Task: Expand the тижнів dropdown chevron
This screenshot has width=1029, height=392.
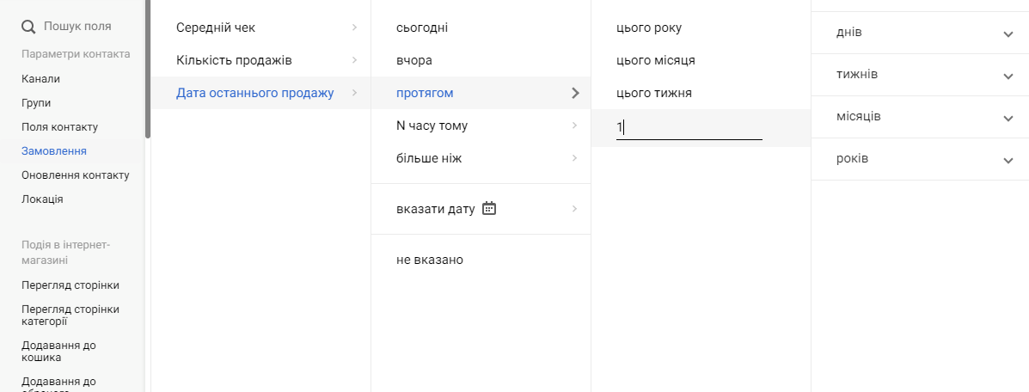Action: 1008,76
